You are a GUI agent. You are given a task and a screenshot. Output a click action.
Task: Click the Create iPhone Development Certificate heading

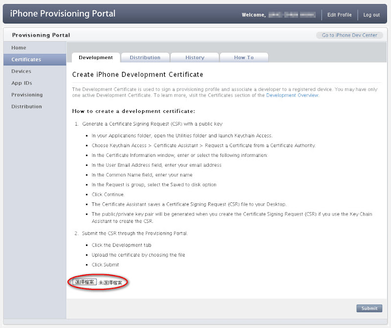137,75
